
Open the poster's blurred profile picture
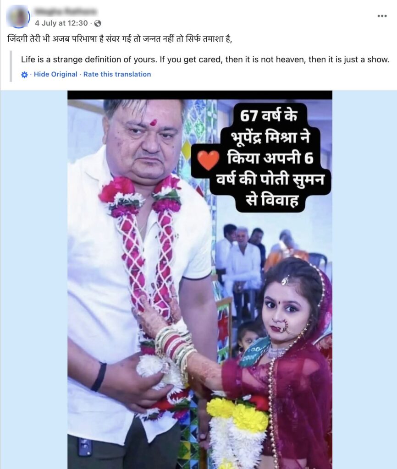point(18,16)
